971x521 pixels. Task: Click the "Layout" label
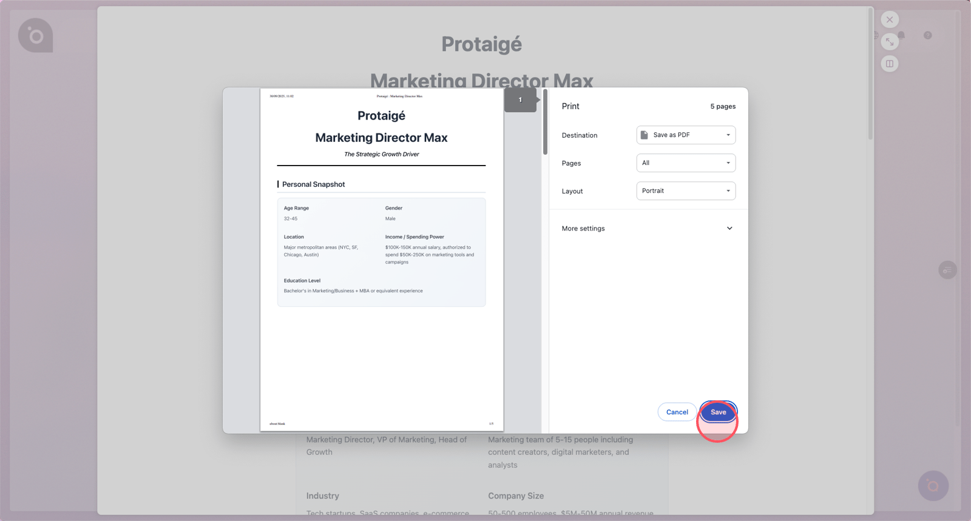(572, 191)
